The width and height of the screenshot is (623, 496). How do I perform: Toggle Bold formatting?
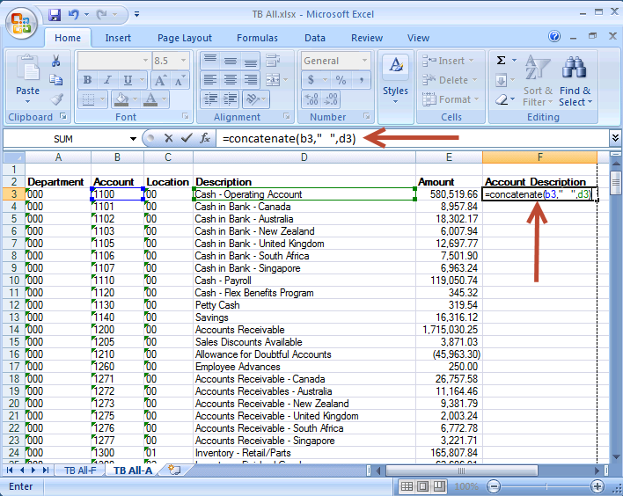click(x=87, y=80)
